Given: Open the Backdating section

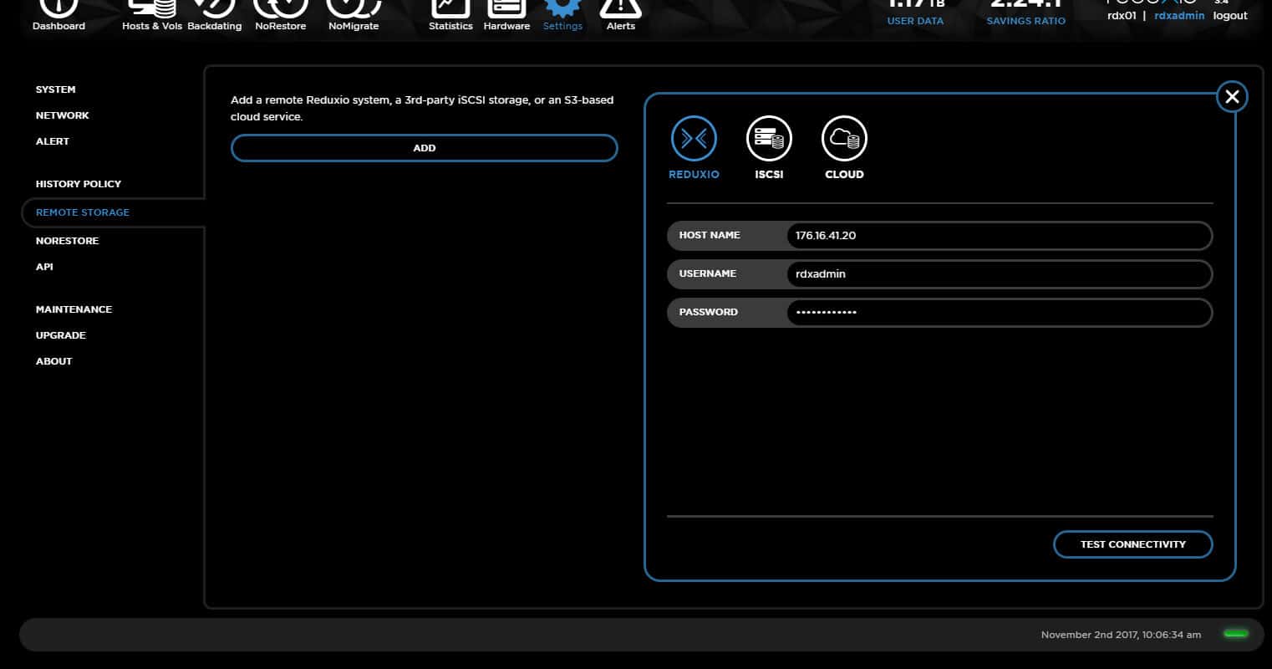Looking at the screenshot, I should tap(214, 15).
